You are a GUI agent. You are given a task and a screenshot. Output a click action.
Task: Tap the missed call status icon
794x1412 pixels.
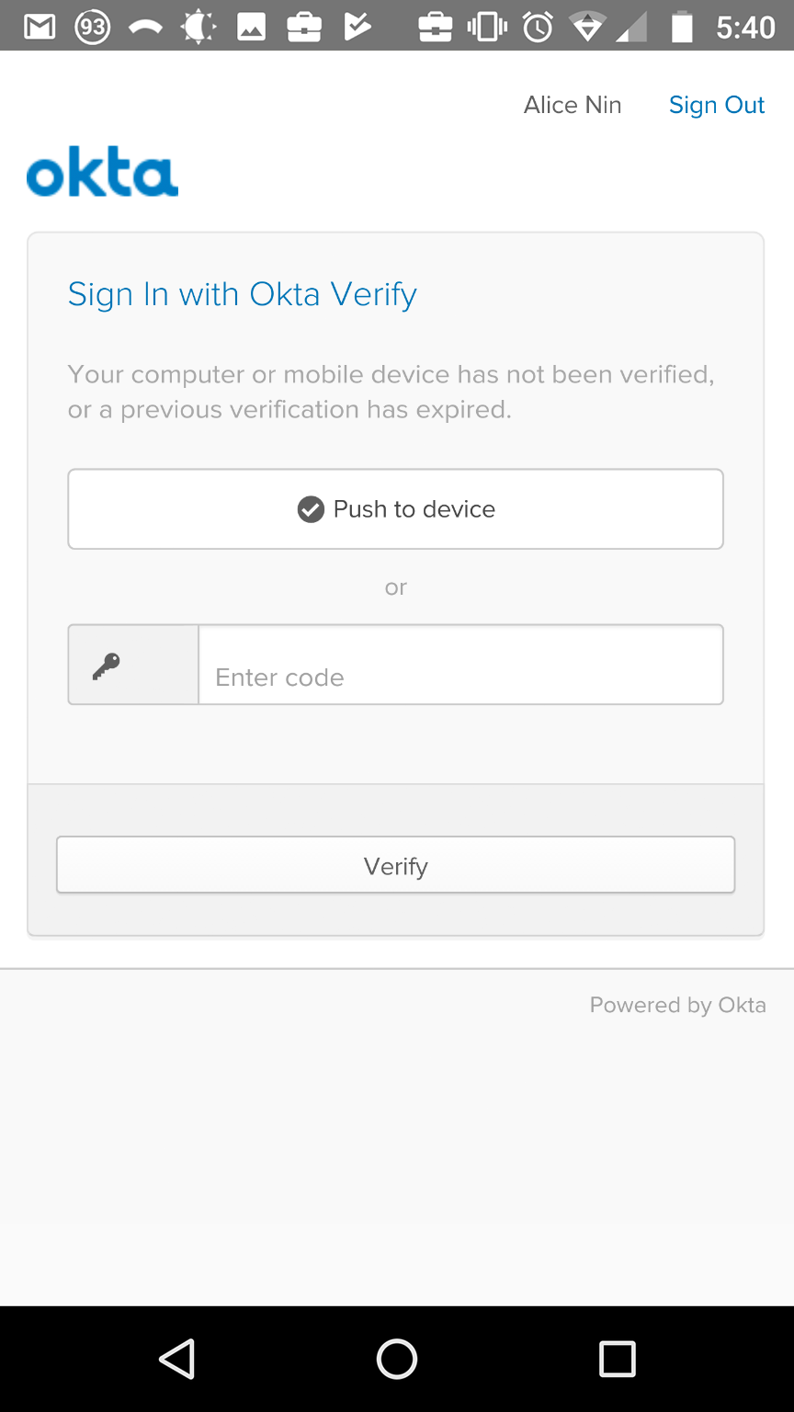[145, 28]
